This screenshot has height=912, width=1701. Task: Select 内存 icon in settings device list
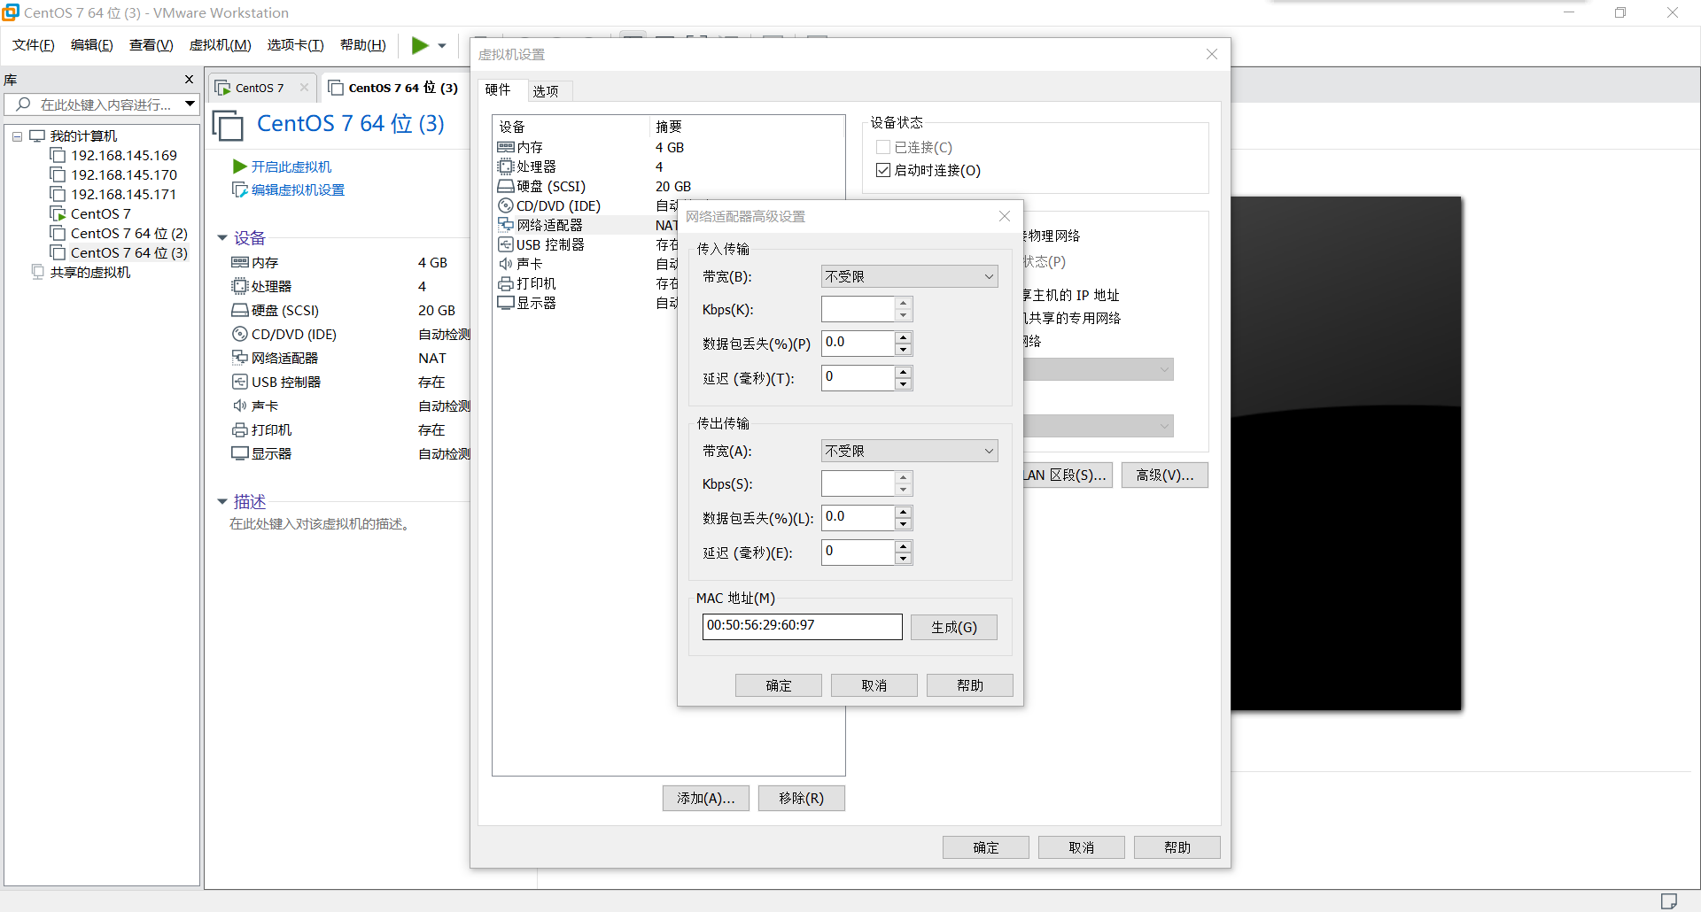click(x=506, y=148)
